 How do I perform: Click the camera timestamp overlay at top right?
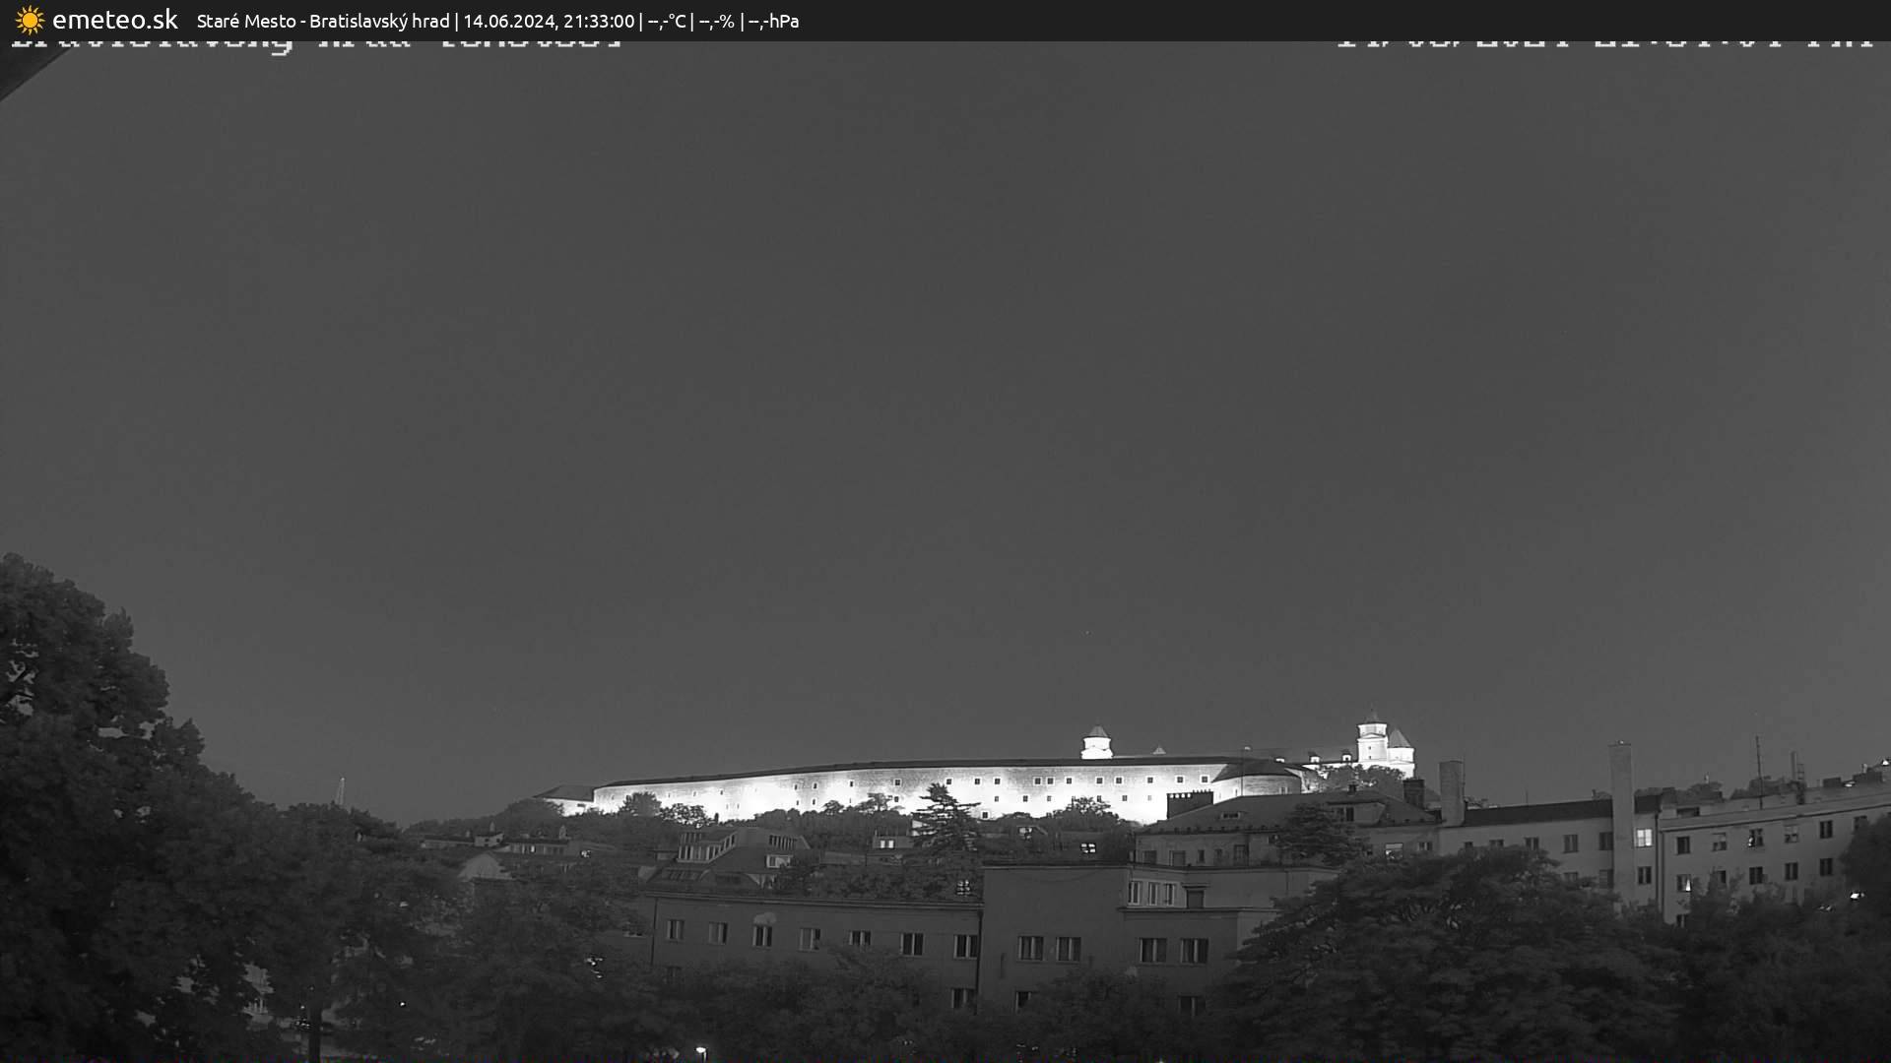pos(1603,43)
